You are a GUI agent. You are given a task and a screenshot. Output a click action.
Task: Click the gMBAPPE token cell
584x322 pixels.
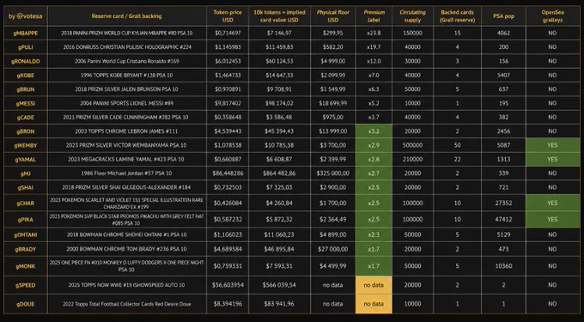tap(25, 33)
